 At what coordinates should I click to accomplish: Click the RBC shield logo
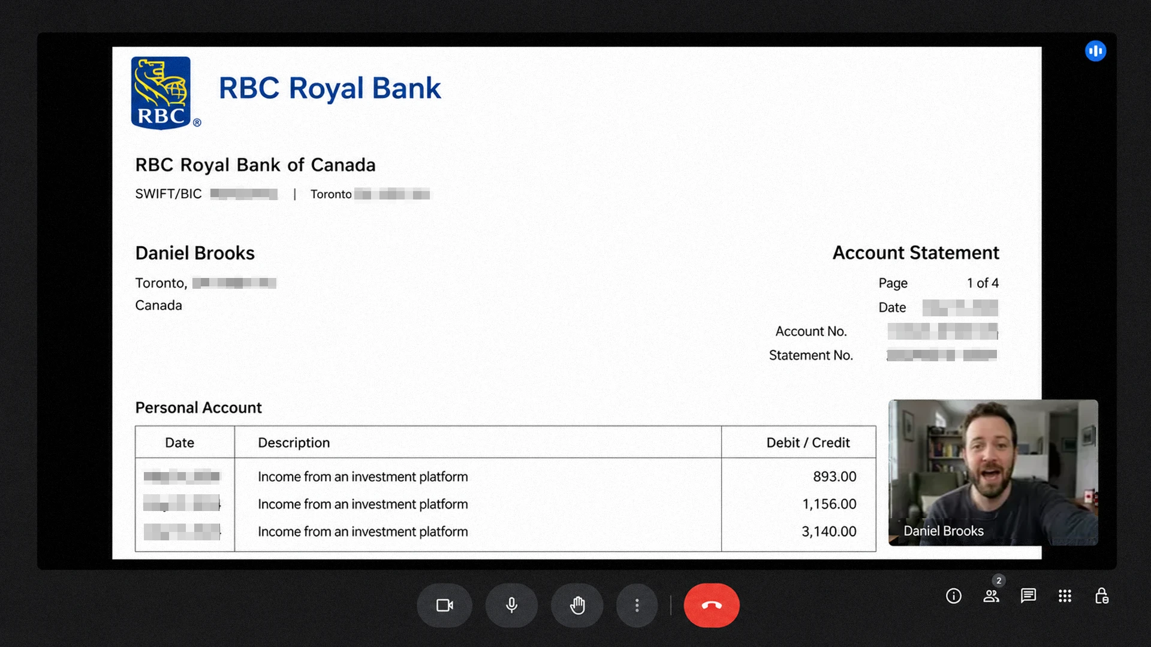(x=162, y=92)
